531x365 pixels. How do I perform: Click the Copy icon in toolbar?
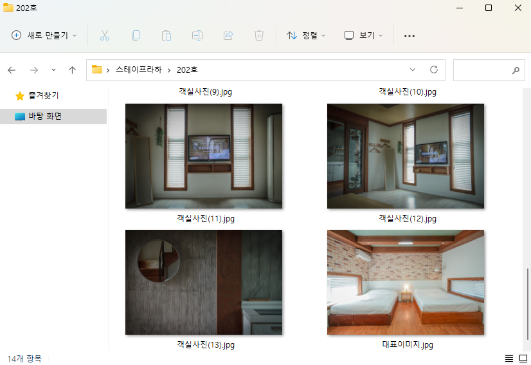pos(136,35)
